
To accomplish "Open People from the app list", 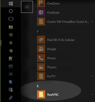I will (x=52, y=49).
